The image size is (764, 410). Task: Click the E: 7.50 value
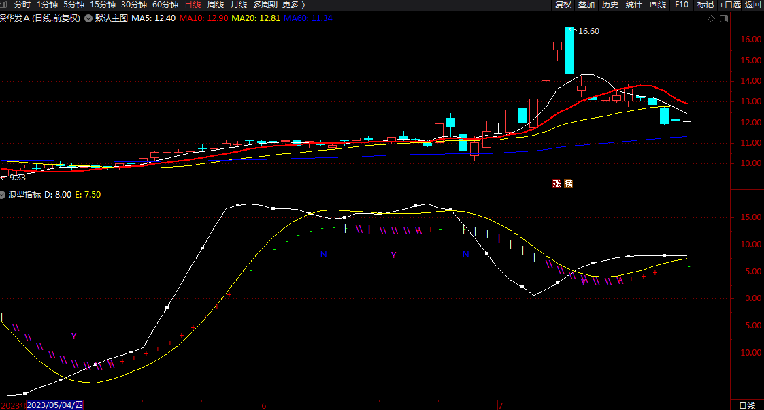[x=88, y=195]
